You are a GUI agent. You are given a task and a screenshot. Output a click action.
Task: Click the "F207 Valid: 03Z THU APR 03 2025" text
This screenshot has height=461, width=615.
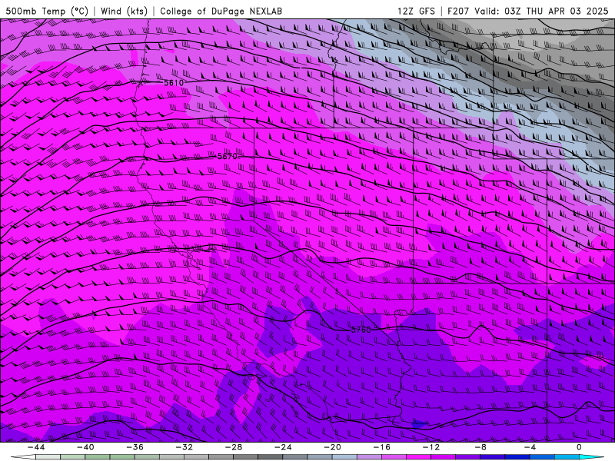click(x=527, y=11)
